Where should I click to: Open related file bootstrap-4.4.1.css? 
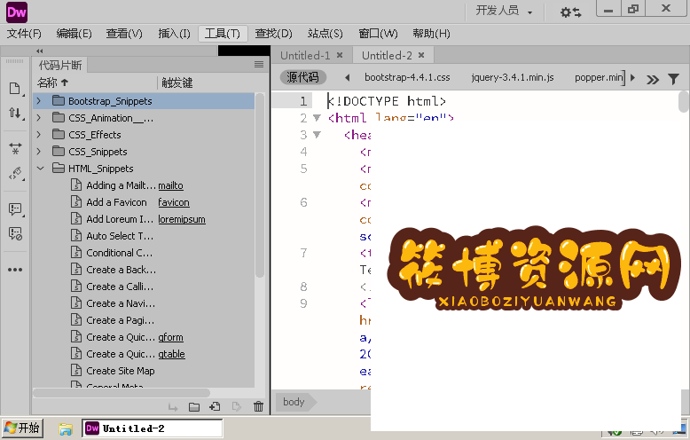click(407, 77)
